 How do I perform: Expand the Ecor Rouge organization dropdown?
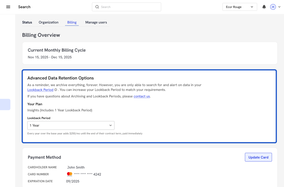pyautogui.click(x=240, y=7)
